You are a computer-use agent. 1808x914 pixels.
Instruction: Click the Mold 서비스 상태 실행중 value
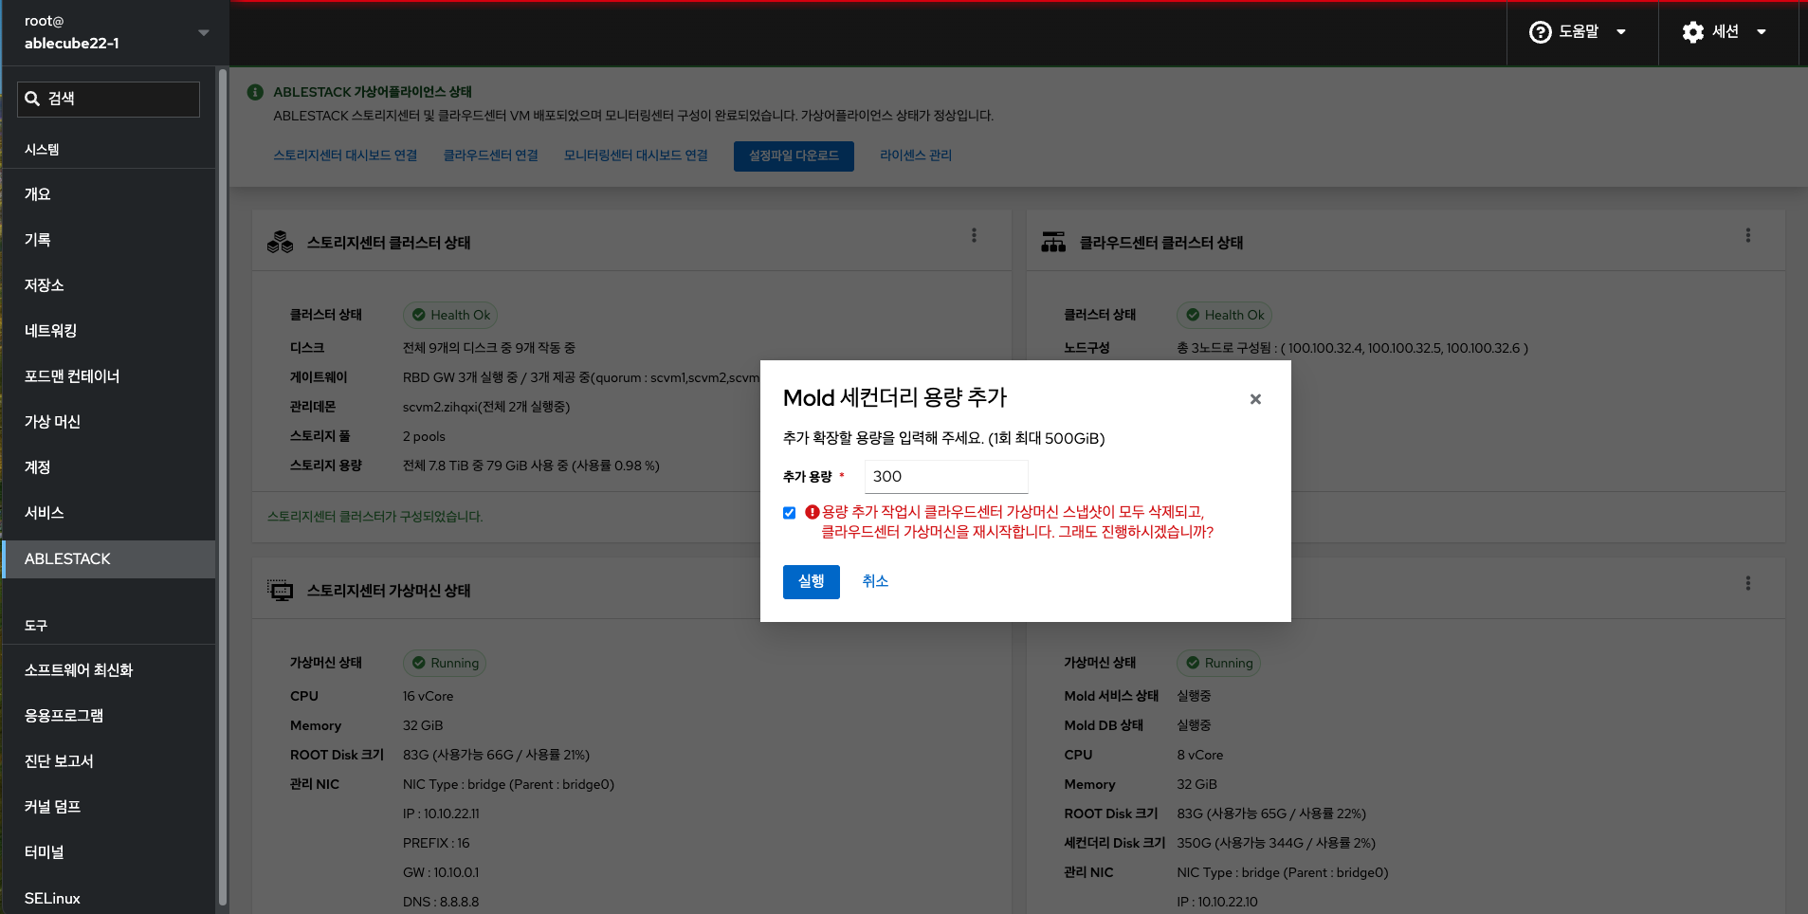point(1194,696)
